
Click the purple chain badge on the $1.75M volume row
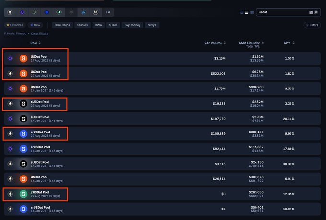[10, 88]
